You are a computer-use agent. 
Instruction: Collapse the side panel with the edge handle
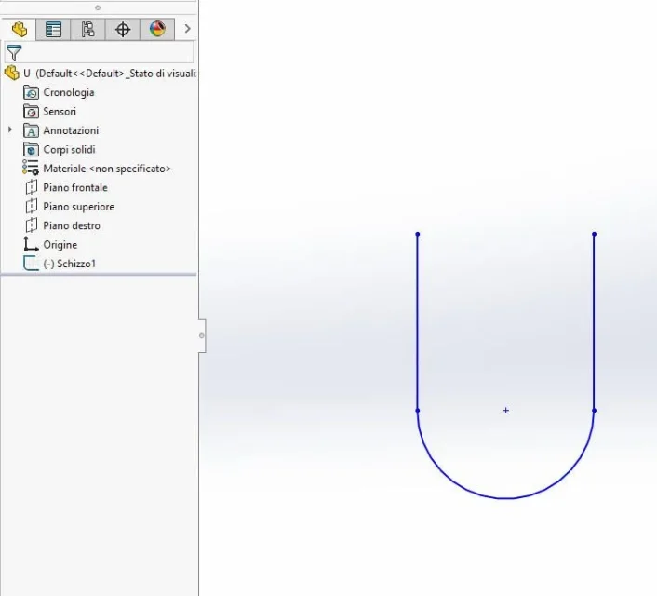click(x=202, y=335)
